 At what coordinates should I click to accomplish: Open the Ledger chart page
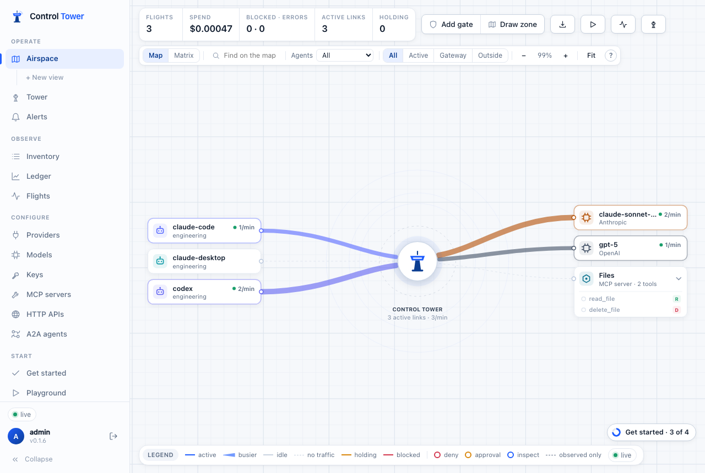pos(64,177)
